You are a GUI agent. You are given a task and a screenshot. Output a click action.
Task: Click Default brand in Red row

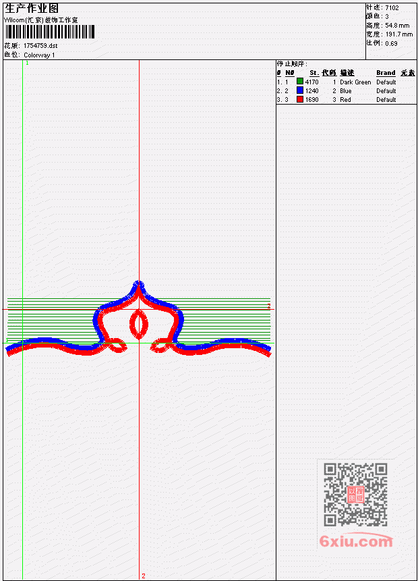[x=386, y=100]
